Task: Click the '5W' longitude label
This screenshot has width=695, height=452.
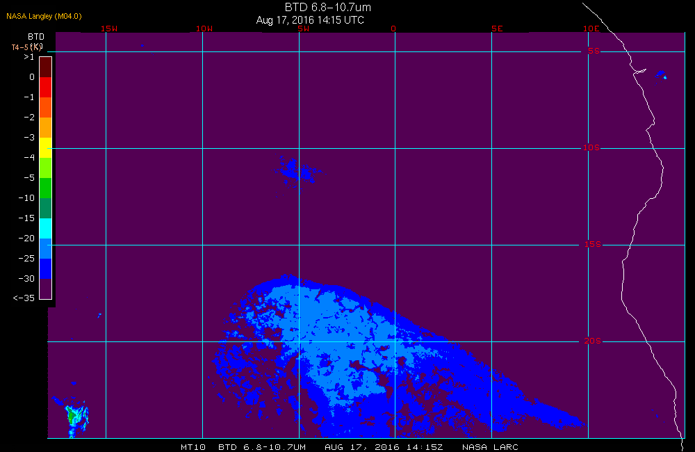Action: point(303,29)
